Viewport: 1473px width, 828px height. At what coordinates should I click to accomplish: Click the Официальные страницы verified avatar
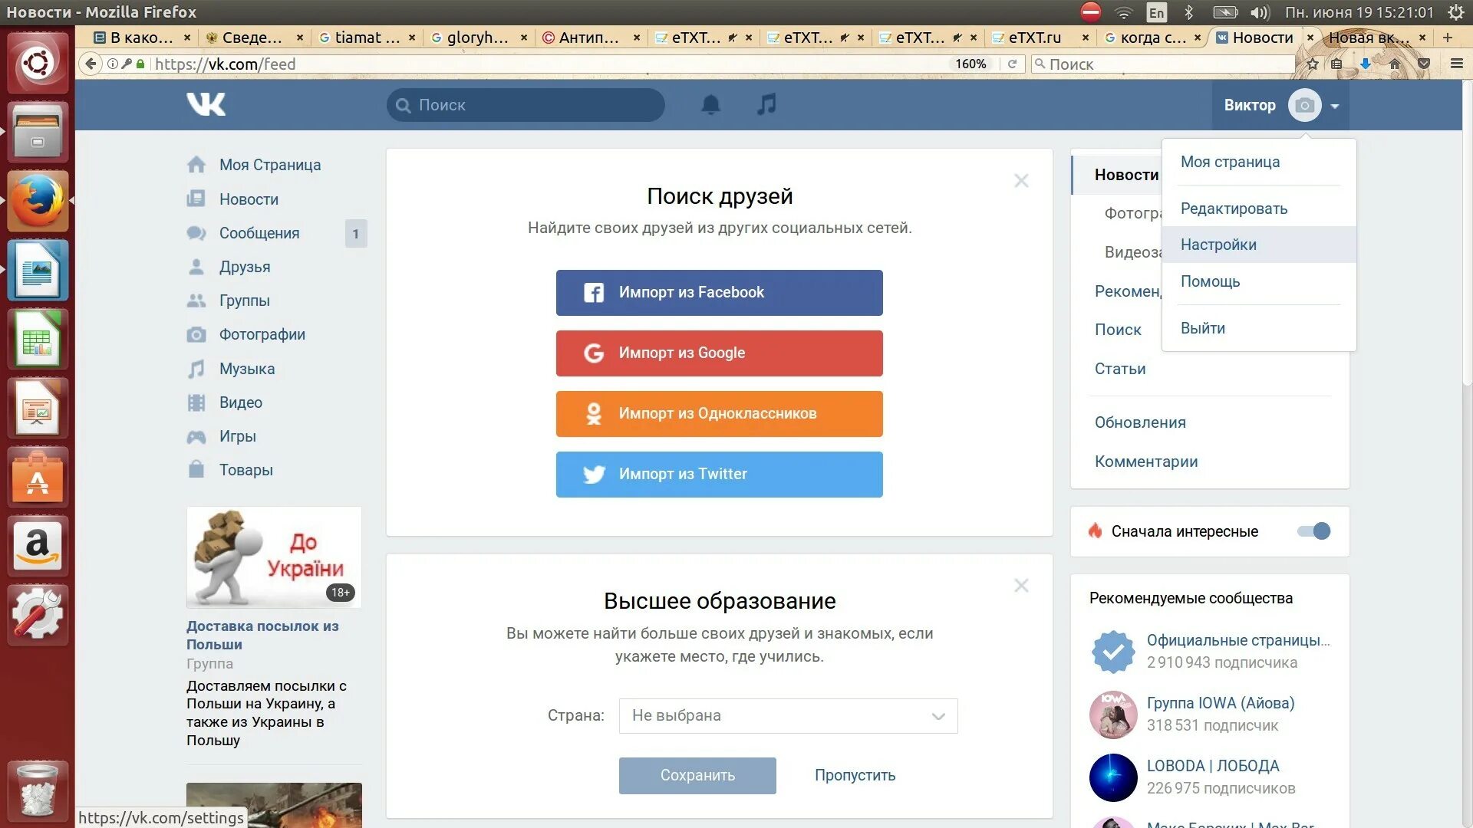point(1113,652)
